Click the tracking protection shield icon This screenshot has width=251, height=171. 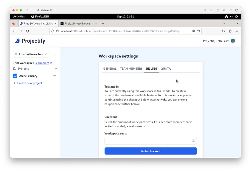52,31
